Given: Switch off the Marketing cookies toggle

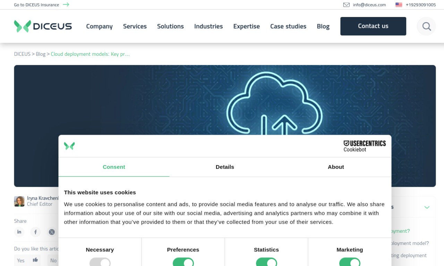Looking at the screenshot, I should [350, 263].
